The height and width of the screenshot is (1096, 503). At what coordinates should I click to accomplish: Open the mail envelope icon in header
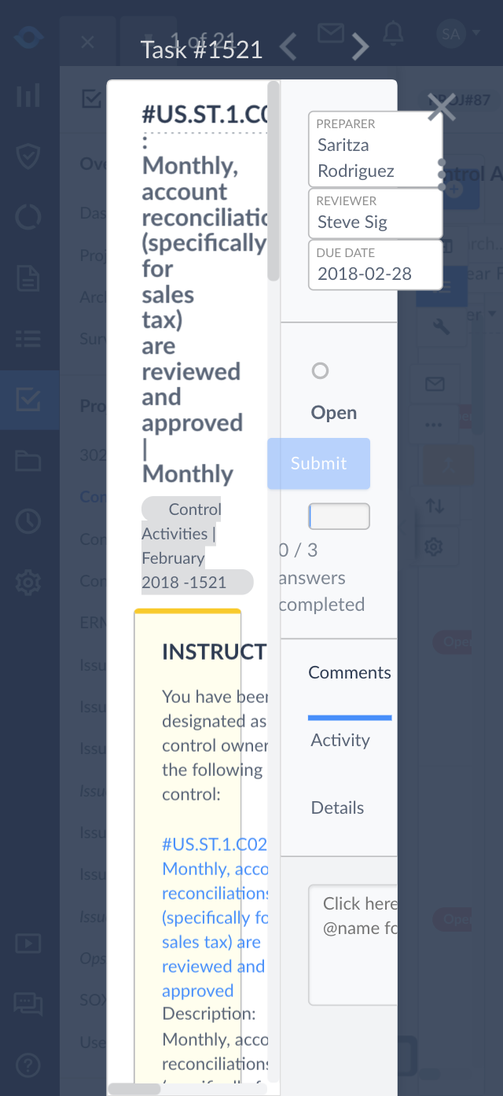click(331, 33)
